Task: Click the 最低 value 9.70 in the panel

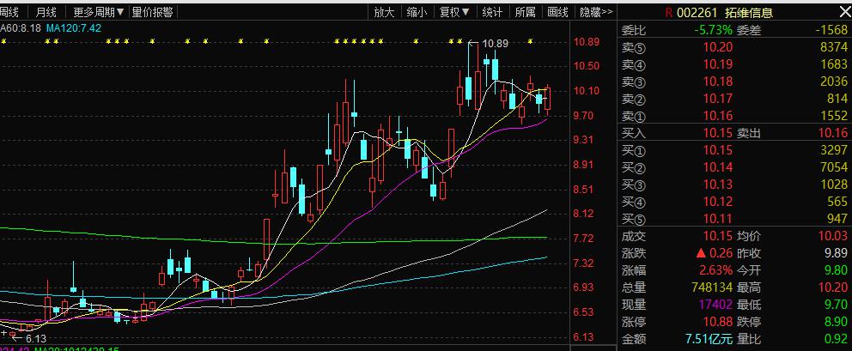Action: [837, 305]
